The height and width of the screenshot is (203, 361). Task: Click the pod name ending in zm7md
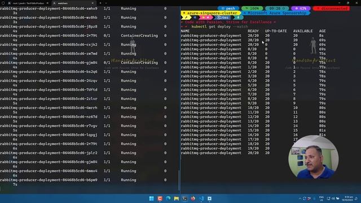click(49, 54)
